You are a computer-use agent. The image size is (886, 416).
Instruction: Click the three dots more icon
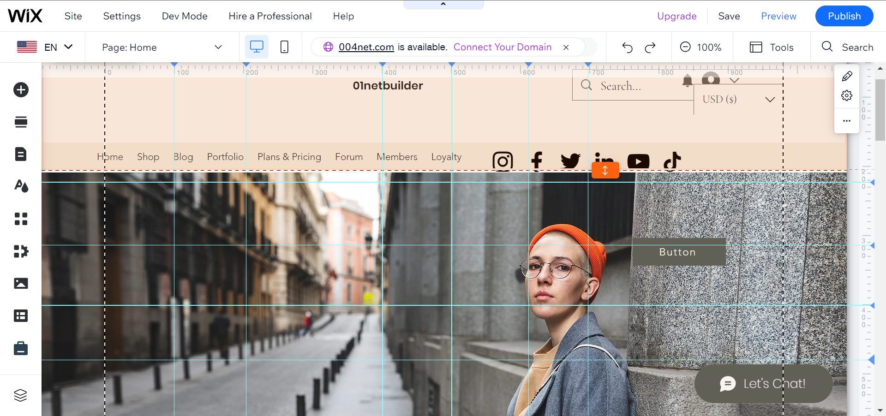(x=847, y=121)
